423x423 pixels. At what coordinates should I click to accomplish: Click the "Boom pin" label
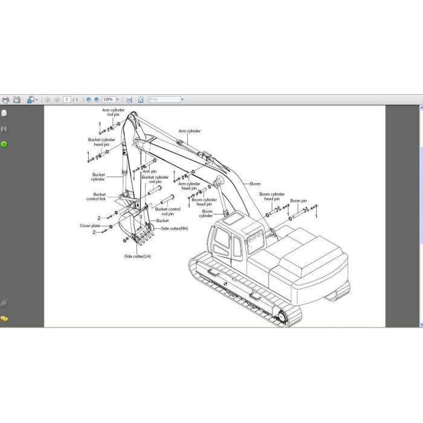click(299, 201)
